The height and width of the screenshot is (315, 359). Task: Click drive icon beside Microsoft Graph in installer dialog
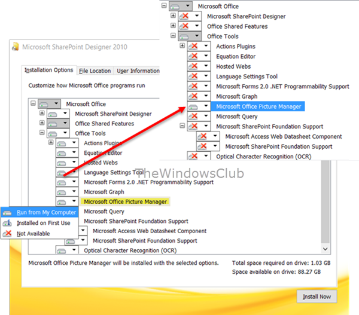[x=62, y=192]
